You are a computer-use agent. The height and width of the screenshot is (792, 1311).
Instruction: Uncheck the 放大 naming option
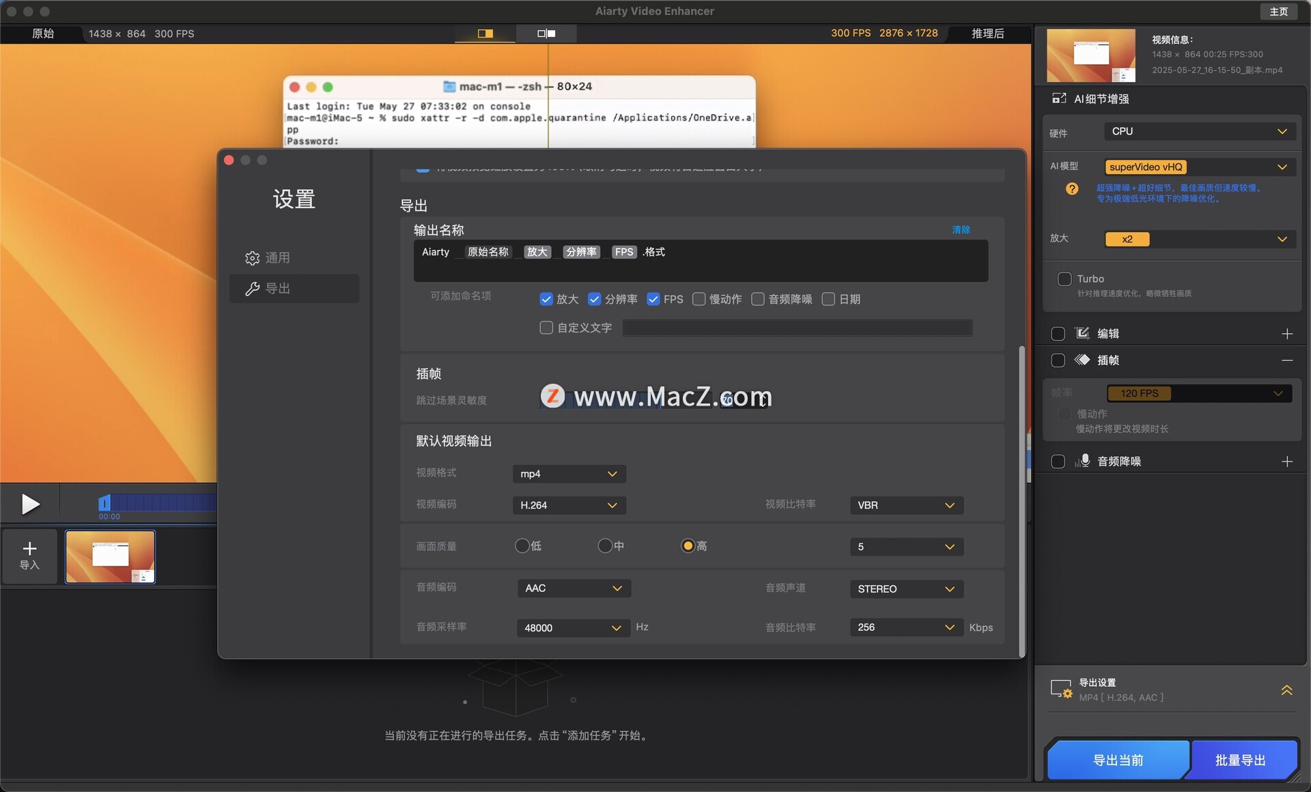click(x=546, y=299)
